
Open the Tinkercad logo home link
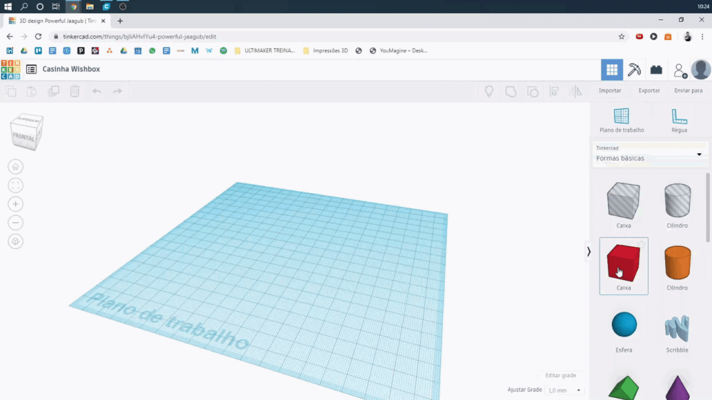click(x=11, y=70)
